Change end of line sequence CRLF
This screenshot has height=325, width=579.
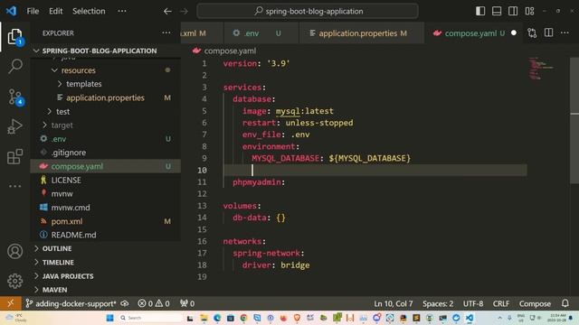(x=500, y=303)
